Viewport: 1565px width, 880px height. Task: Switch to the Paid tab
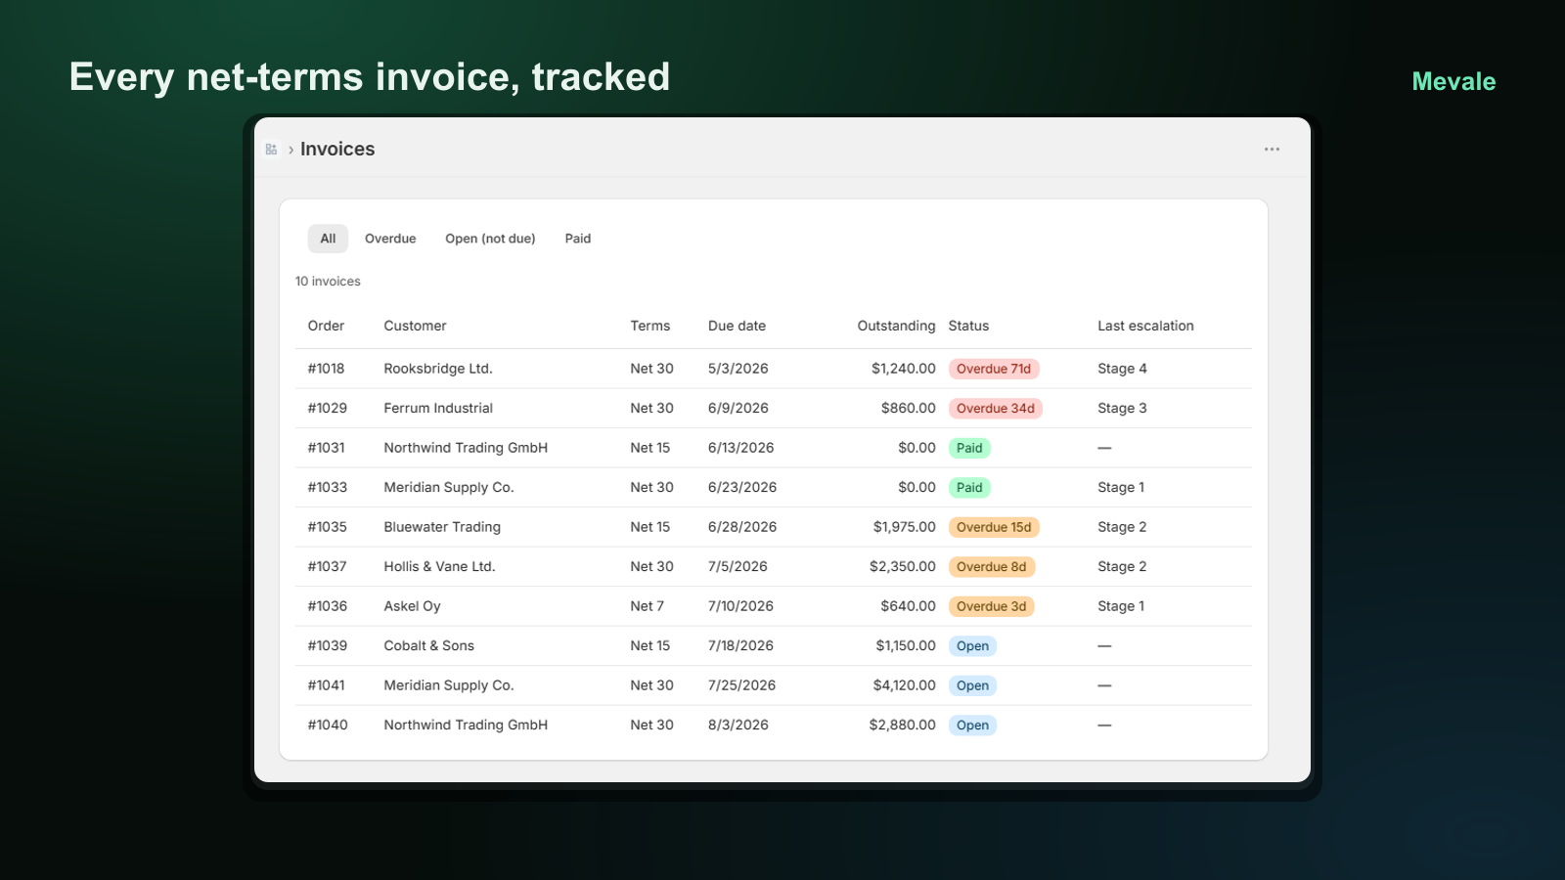click(578, 239)
